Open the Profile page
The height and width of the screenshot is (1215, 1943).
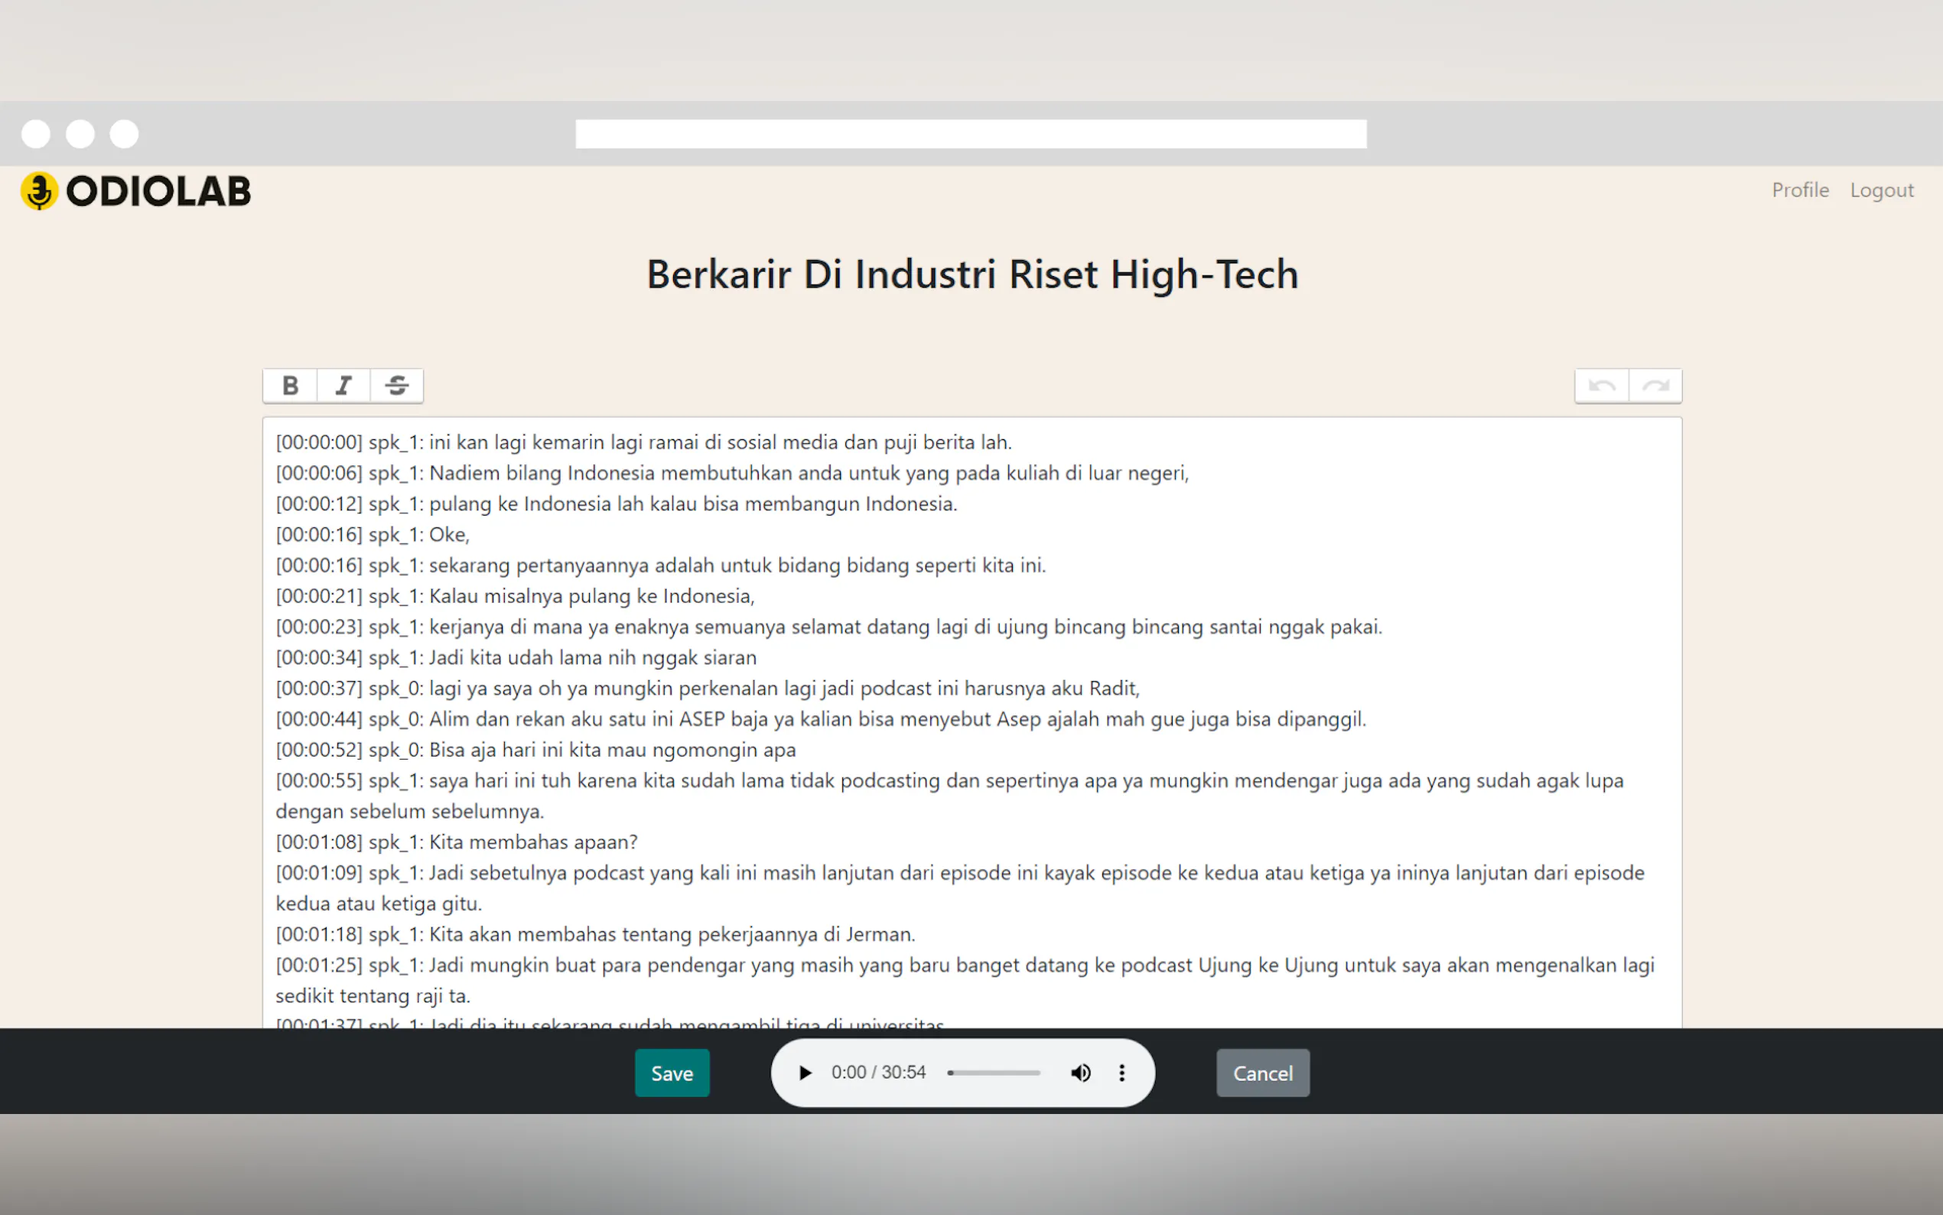(x=1800, y=191)
